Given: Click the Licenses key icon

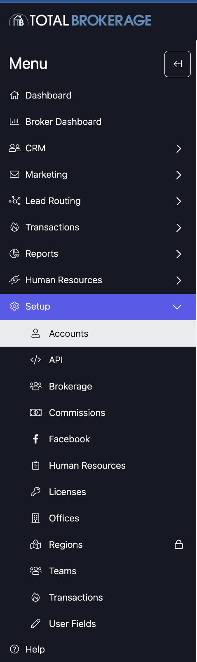Looking at the screenshot, I should [36, 492].
